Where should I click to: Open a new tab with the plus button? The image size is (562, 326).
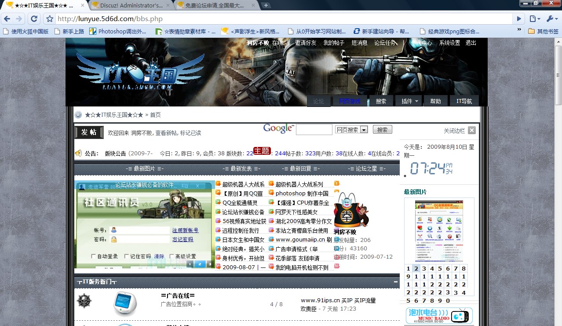pos(266,5)
